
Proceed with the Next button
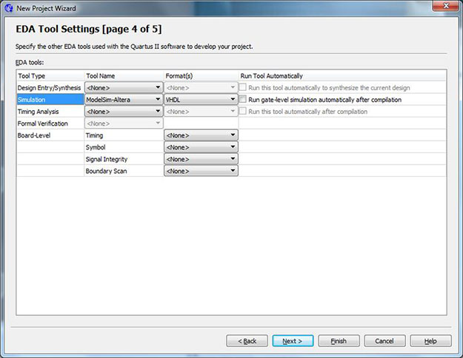point(293,341)
